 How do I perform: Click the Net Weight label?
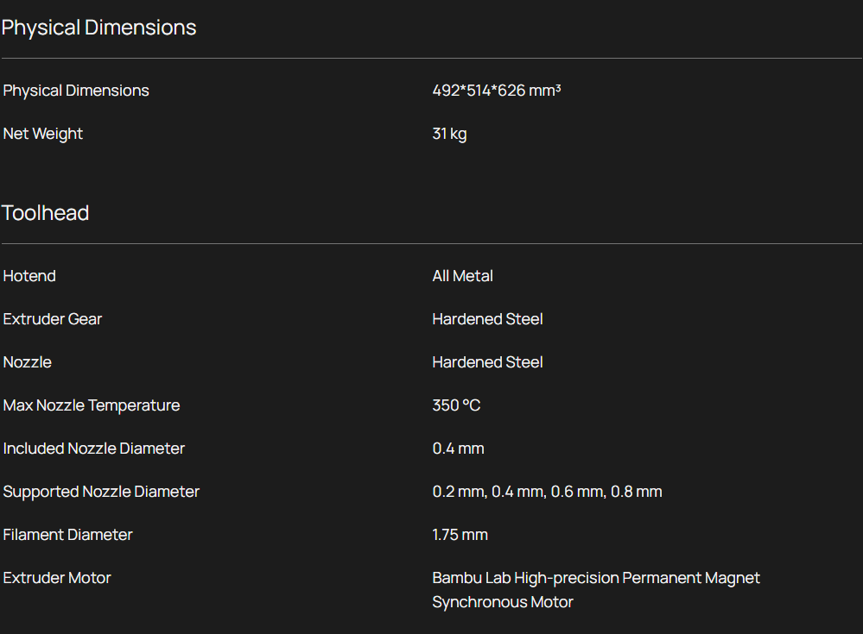click(x=43, y=134)
